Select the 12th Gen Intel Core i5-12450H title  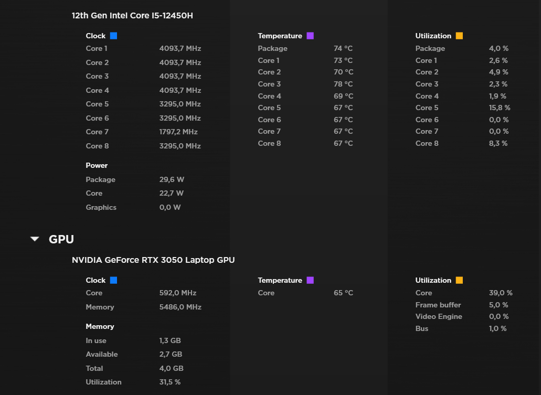click(x=132, y=16)
